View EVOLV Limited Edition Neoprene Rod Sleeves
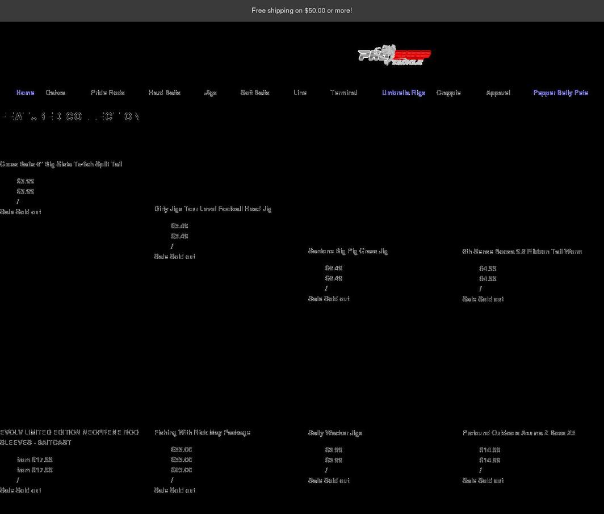Screen dimensions: 604x514 [69, 437]
